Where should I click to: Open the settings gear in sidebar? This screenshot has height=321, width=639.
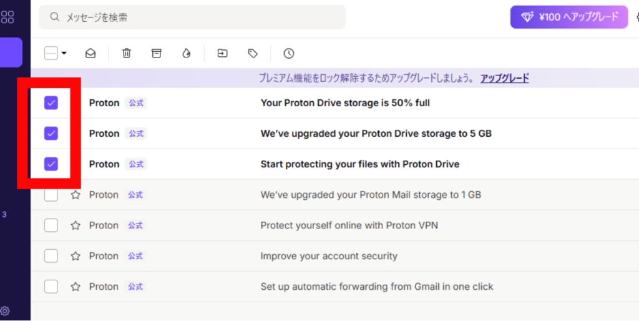pos(5,311)
